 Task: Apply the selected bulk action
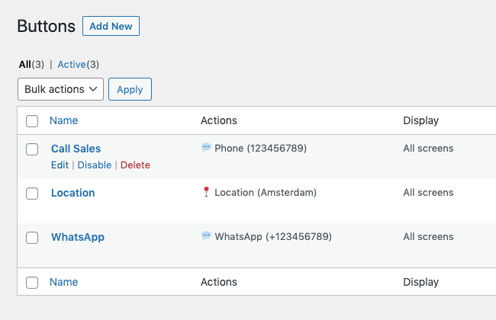[130, 89]
